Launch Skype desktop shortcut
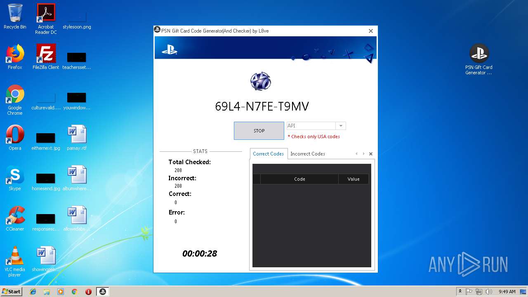The image size is (528, 297). click(x=15, y=178)
